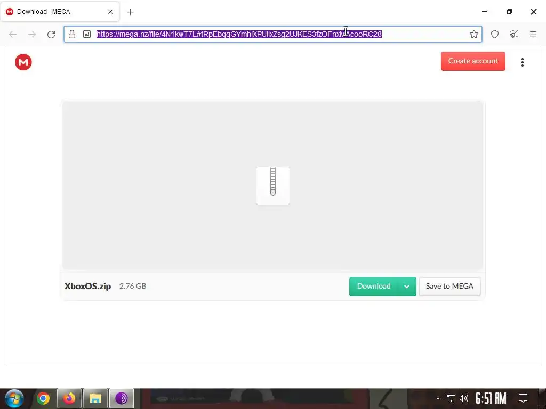The width and height of the screenshot is (546, 409).
Task: Click the new identity broom icon
Action: [x=514, y=34]
